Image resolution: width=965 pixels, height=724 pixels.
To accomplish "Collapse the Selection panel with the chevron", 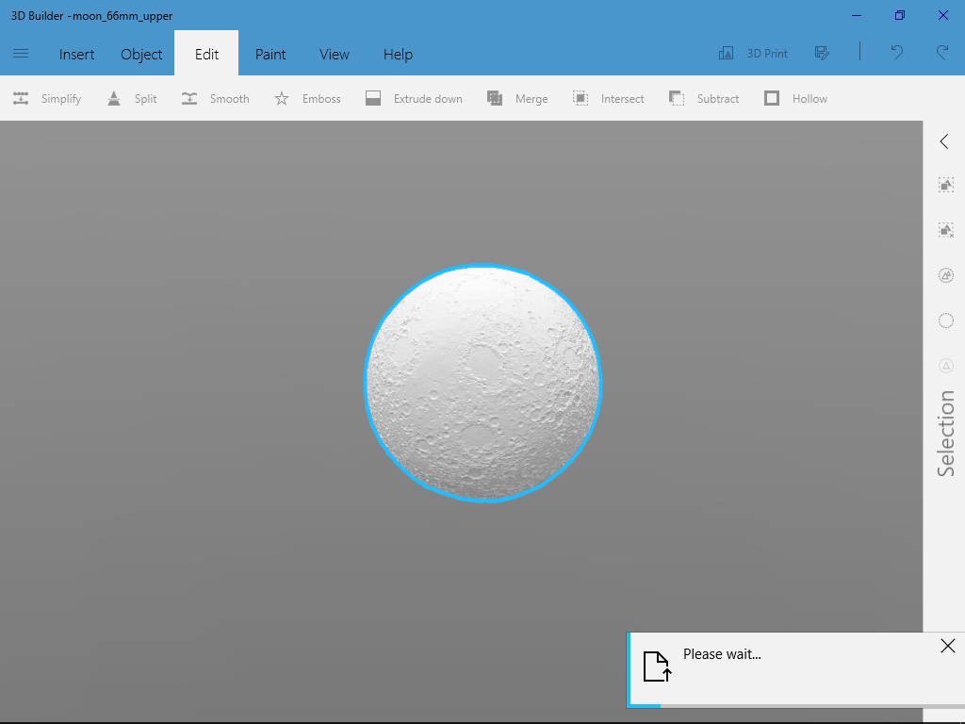I will [x=943, y=141].
